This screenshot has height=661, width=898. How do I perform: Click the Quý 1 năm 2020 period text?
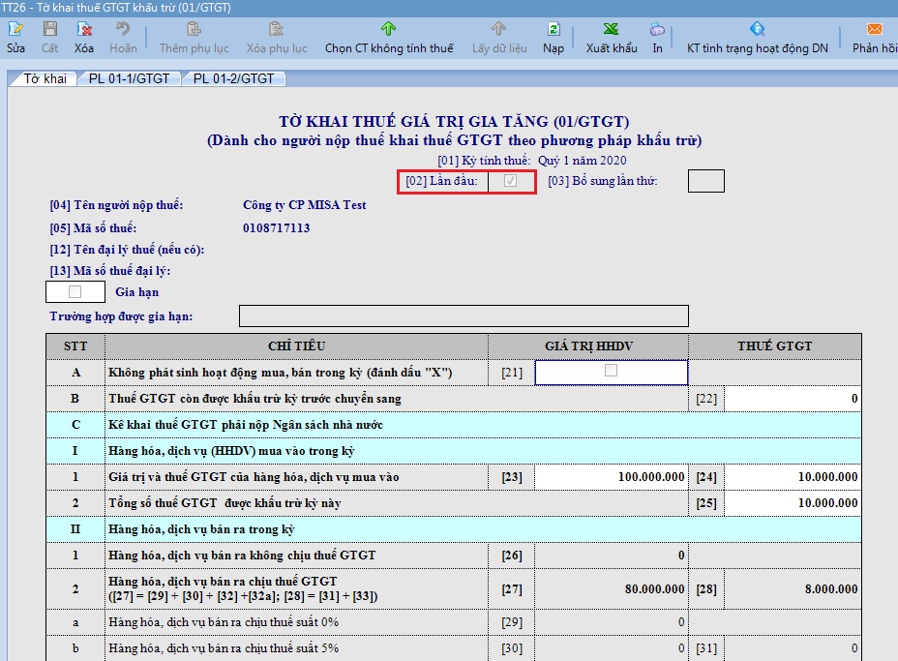[x=582, y=161]
